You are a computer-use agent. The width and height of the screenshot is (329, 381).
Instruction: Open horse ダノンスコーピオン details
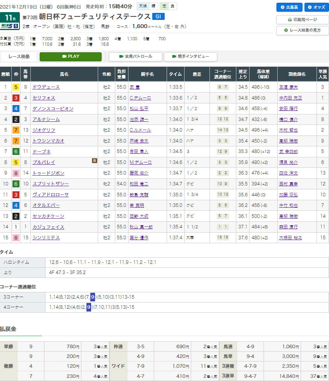click(x=53, y=109)
